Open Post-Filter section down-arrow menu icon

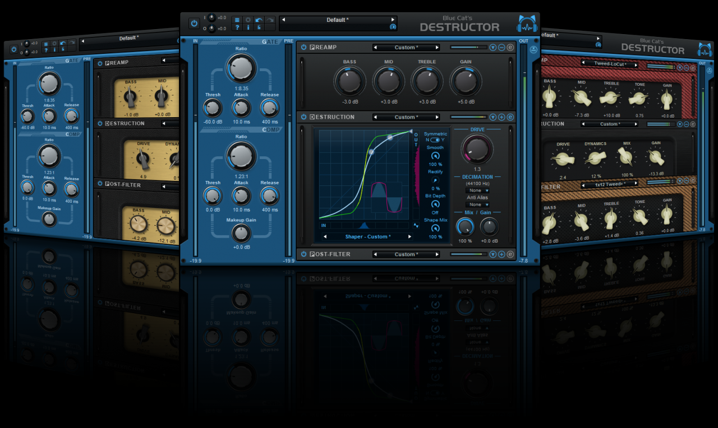[493, 254]
